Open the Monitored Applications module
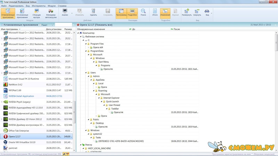278x156 pixels. (x=22, y=14)
